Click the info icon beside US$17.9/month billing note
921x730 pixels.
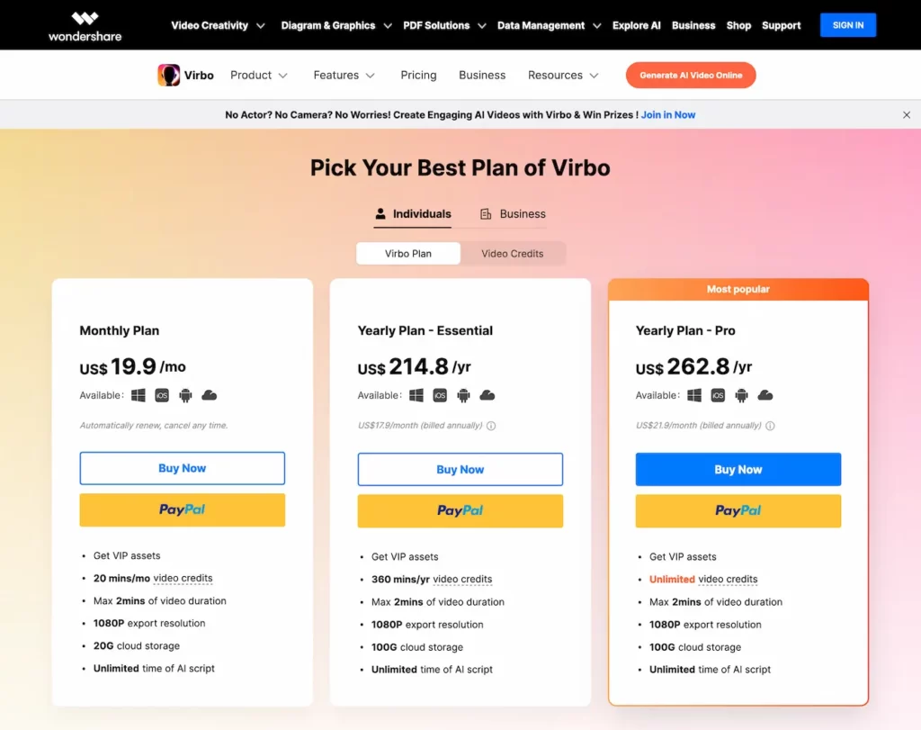pyautogui.click(x=491, y=426)
